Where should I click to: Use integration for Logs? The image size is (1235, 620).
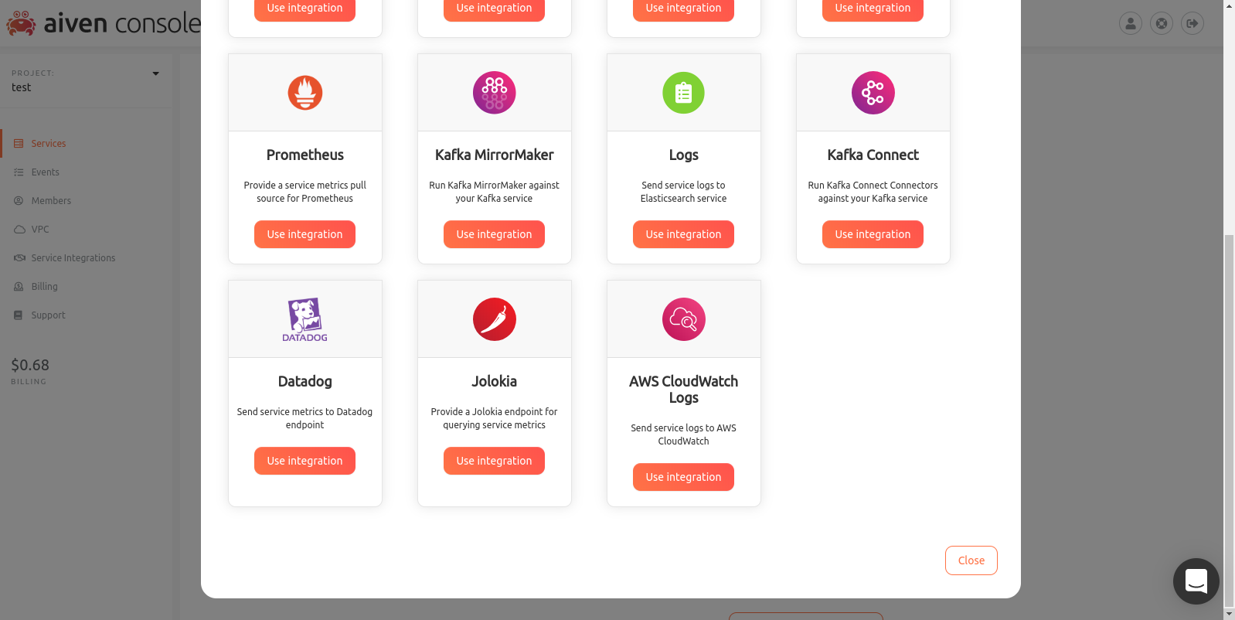click(x=683, y=234)
